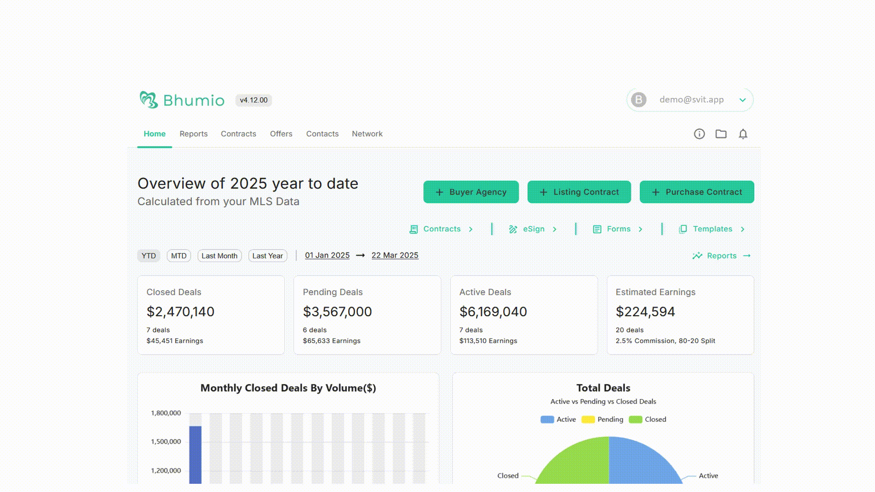Switch to the Reports tab
This screenshot has height=492, width=875.
coord(193,133)
